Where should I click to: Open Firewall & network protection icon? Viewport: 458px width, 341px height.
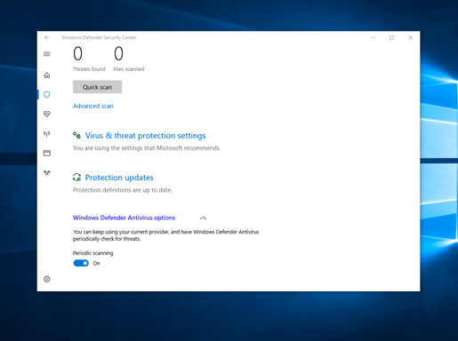point(47,134)
